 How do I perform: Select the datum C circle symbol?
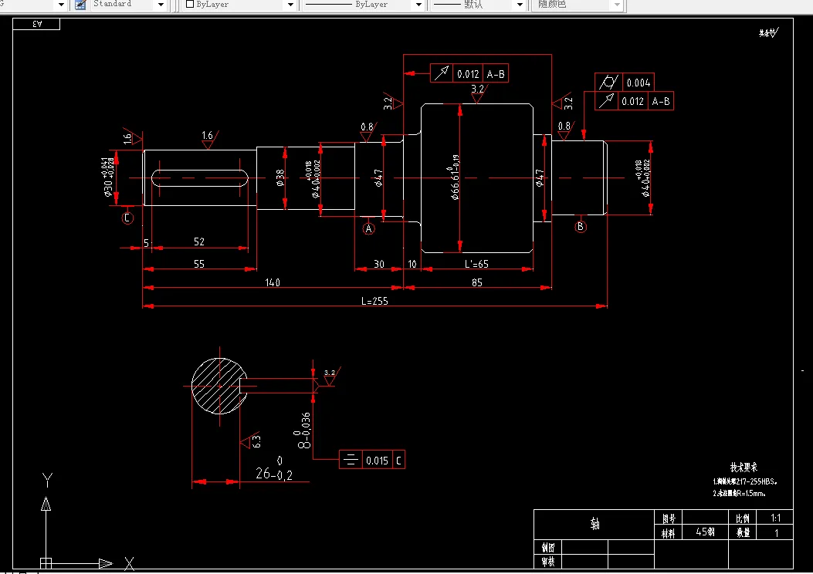click(127, 218)
